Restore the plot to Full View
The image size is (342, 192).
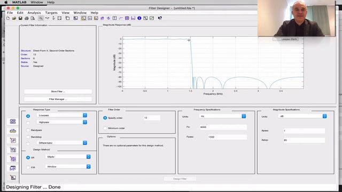59,18
